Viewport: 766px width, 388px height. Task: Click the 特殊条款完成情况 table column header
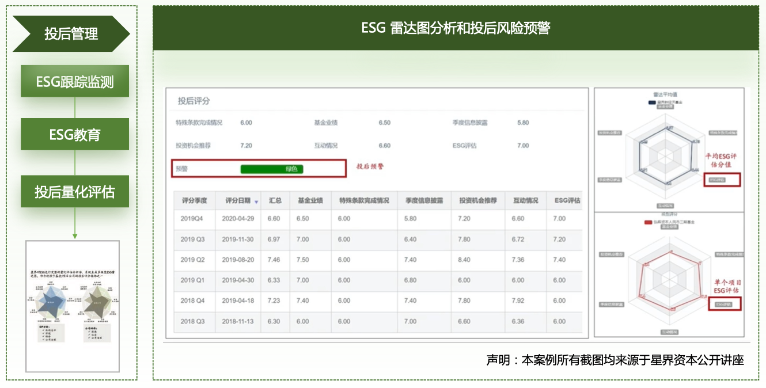(364, 201)
